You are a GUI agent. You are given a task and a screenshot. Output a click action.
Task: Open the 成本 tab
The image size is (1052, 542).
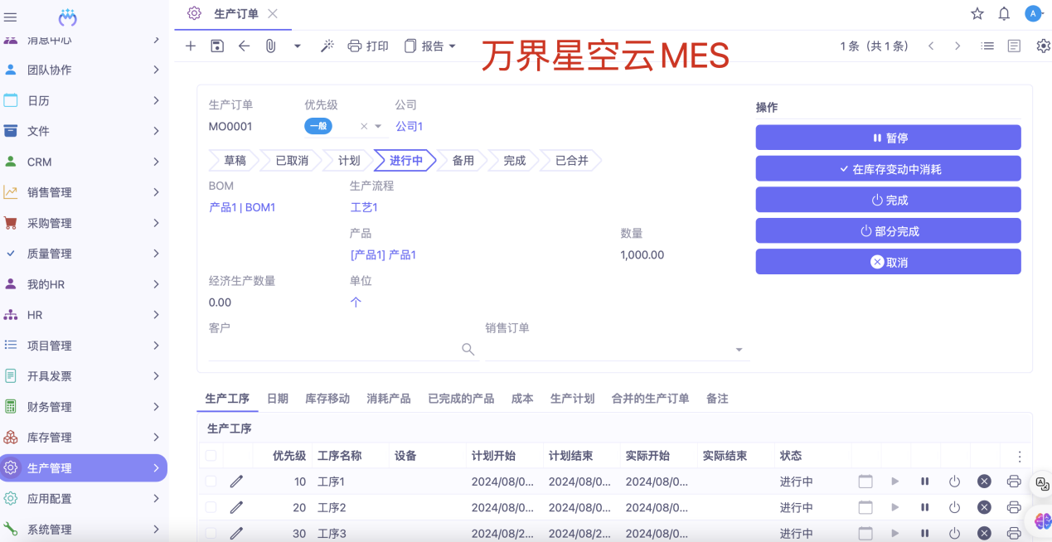coord(522,398)
